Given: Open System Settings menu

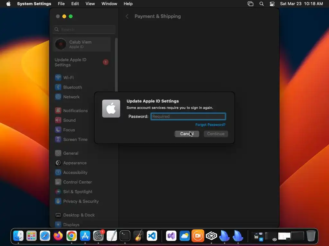Looking at the screenshot, I should pos(34,4).
